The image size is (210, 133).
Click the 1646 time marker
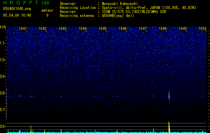[123, 28]
